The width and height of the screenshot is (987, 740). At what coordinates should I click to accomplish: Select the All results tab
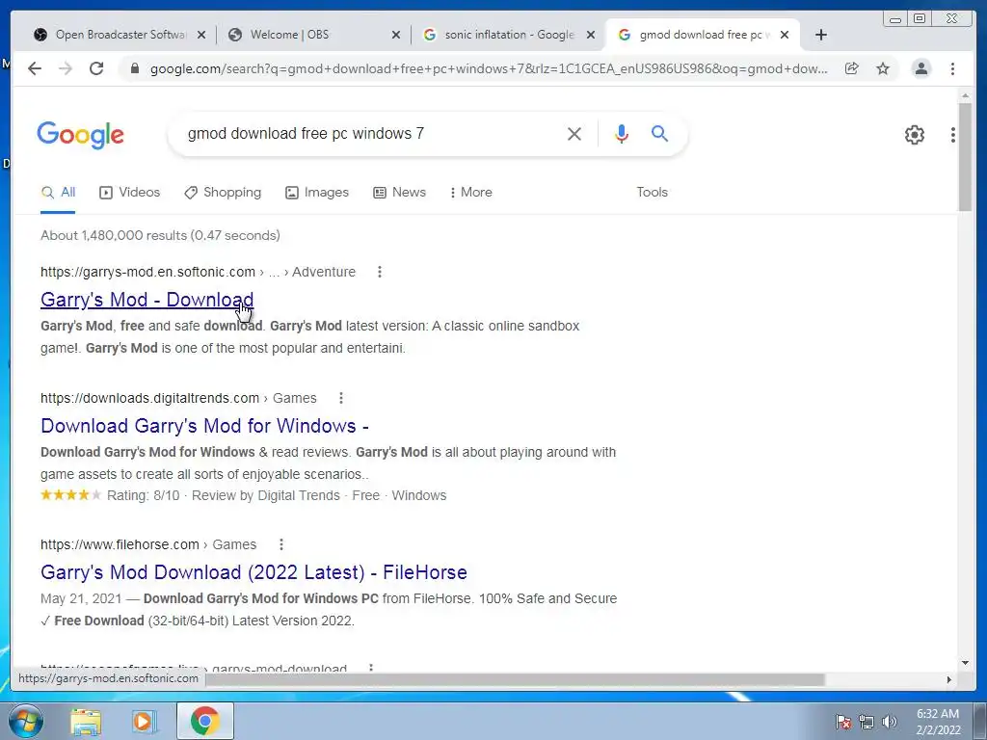(x=58, y=193)
